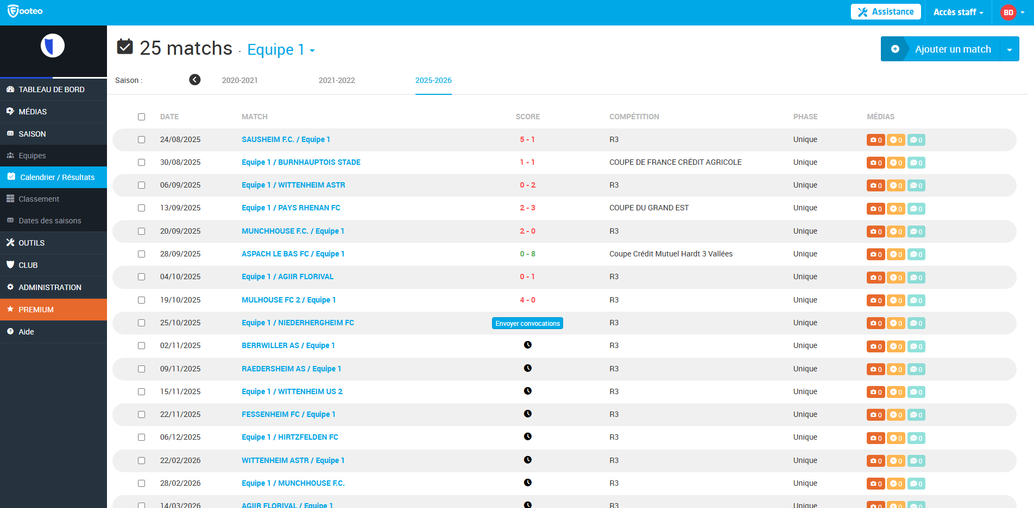Switch to the 2021-2022 season tab

(x=337, y=80)
